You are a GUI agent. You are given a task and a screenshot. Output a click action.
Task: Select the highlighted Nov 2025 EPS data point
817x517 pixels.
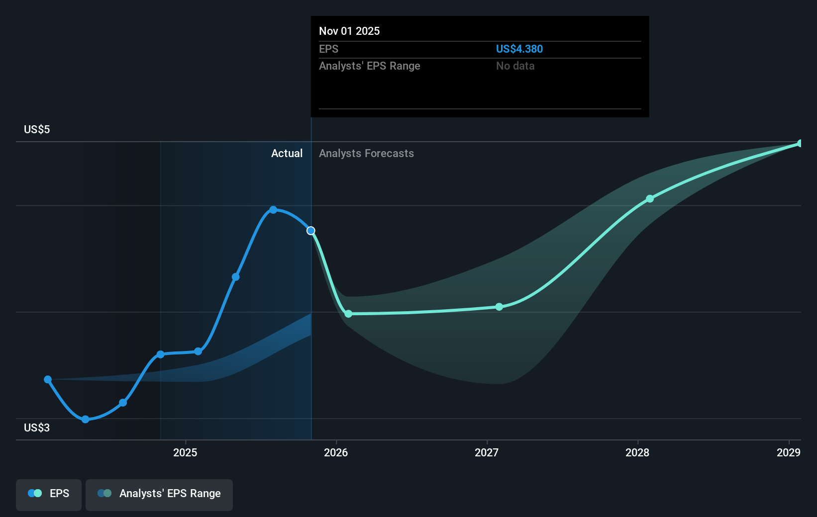click(311, 231)
